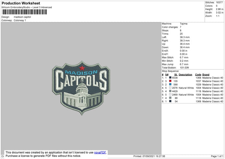Image resolution: width=225 pixels, height=159 pixels.
Task: Click the Width value 3.02 in
Action: click(x=219, y=13)
